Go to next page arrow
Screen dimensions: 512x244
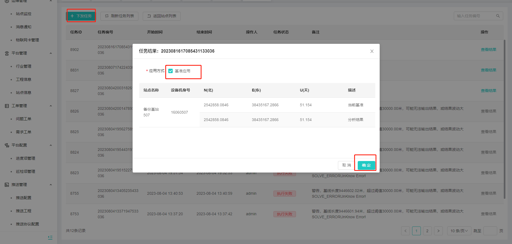pos(438,231)
